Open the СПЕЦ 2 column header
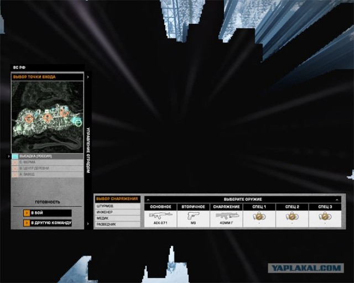 292,207
